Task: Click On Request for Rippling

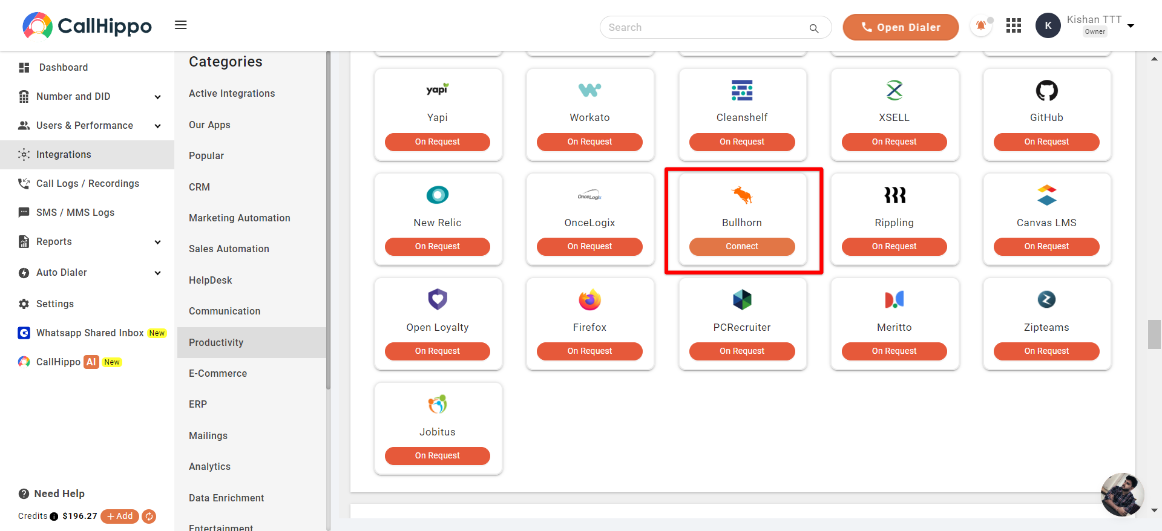Action: point(894,247)
